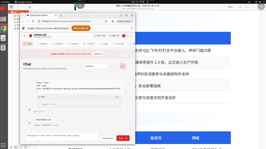Switch to dark theme moon icon

pyautogui.click(x=131, y=36)
